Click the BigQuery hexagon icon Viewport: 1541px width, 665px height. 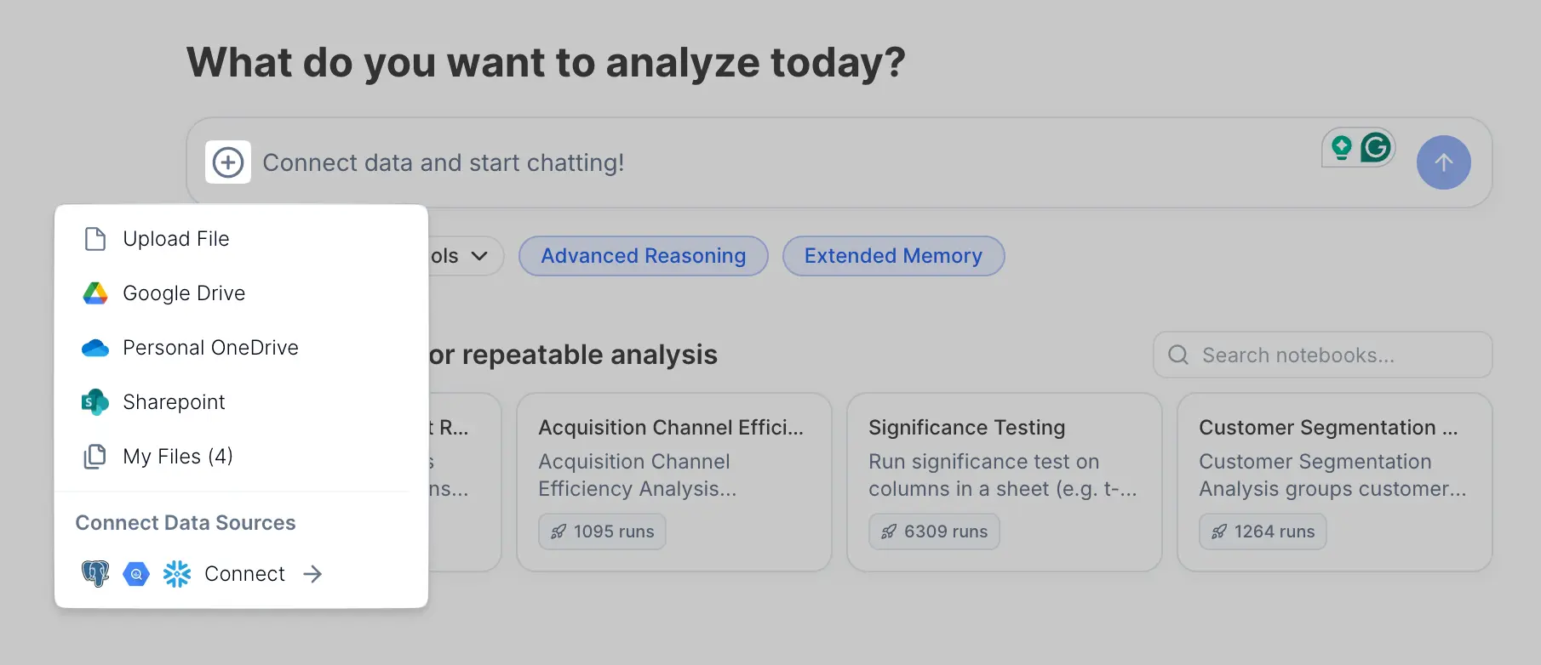click(136, 574)
